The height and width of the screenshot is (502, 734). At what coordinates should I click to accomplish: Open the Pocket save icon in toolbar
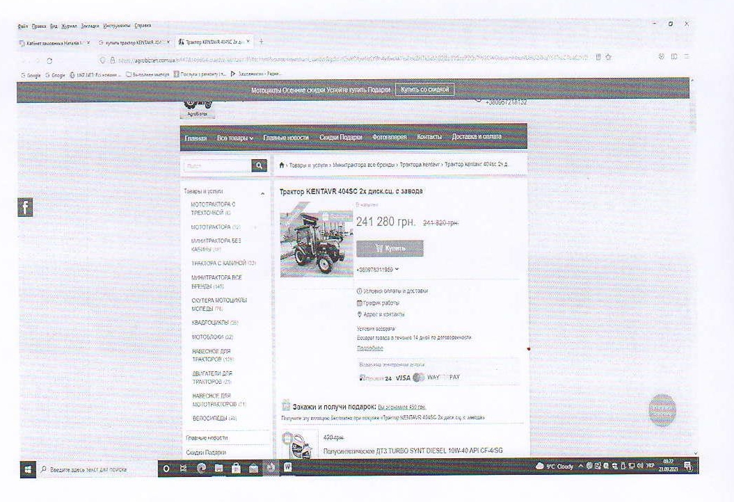pyautogui.click(x=661, y=56)
